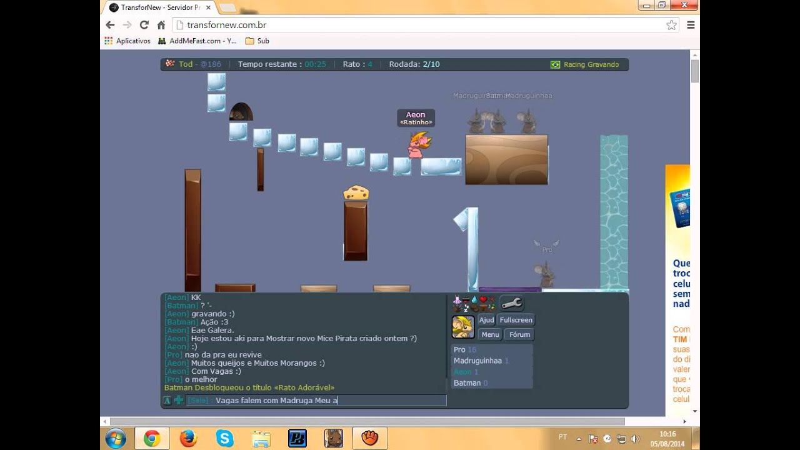Click the Racing Gravando room name
Viewport: 800px width, 450px height.
click(x=591, y=64)
